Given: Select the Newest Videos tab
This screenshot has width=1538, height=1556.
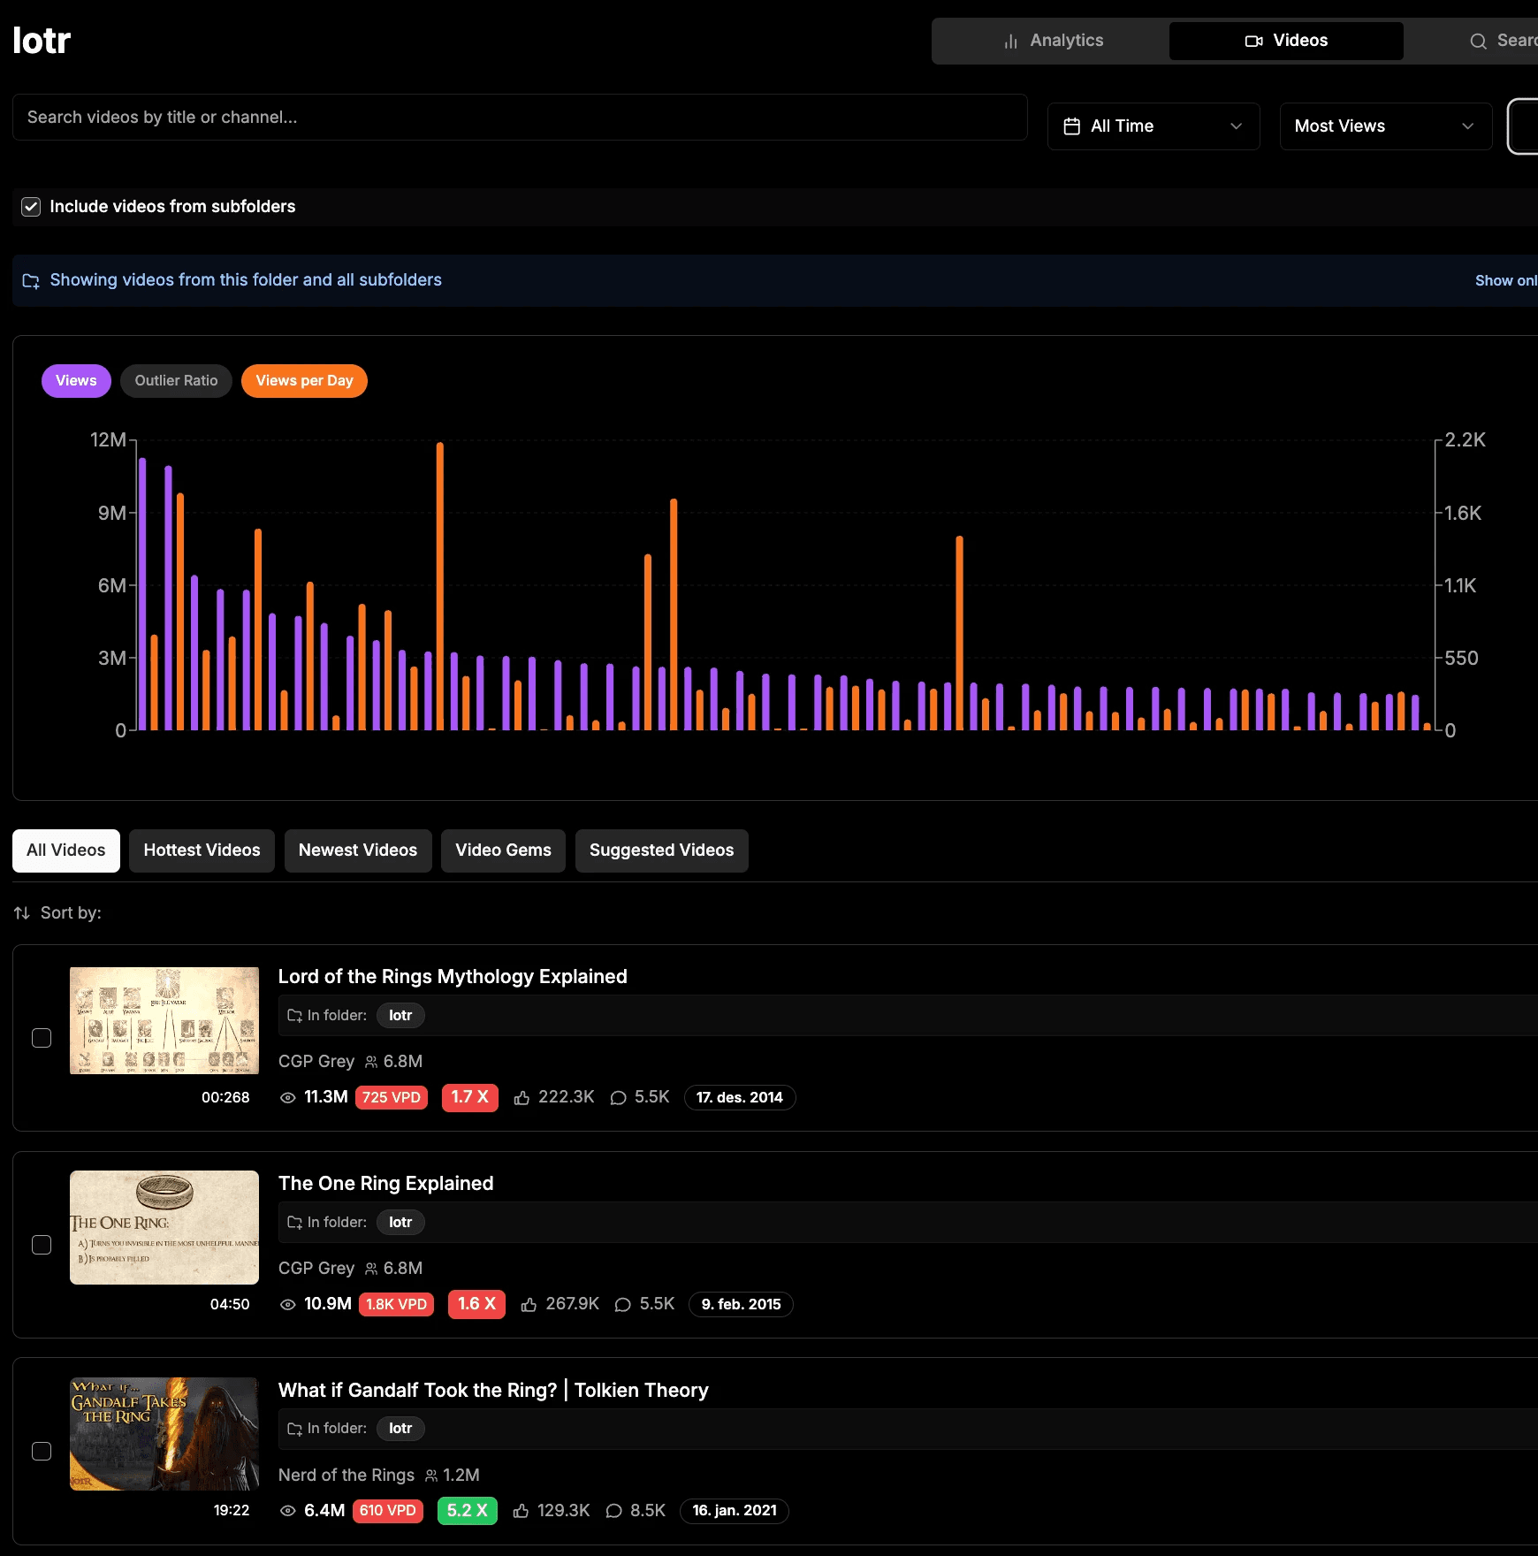Looking at the screenshot, I should pyautogui.click(x=358, y=850).
